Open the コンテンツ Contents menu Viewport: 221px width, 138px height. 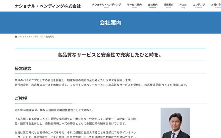pyautogui.click(x=199, y=6)
